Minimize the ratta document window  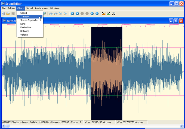(171, 21)
